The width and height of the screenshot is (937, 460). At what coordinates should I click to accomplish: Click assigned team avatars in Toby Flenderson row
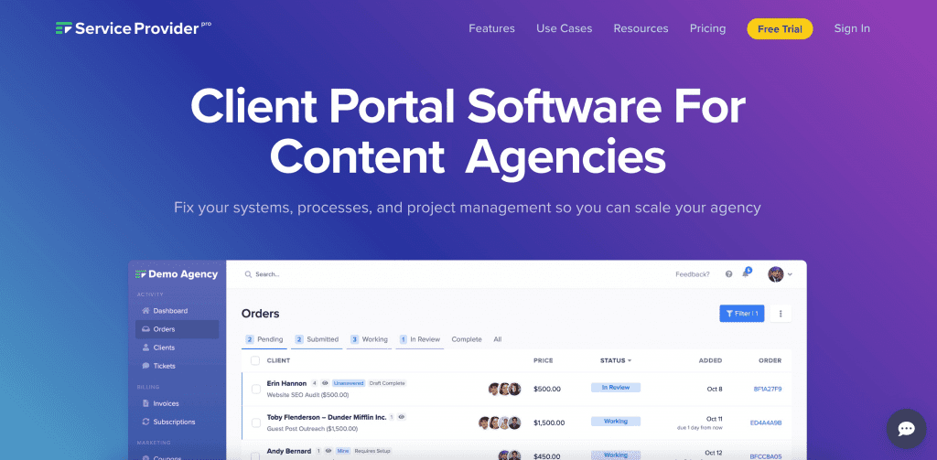click(x=500, y=423)
